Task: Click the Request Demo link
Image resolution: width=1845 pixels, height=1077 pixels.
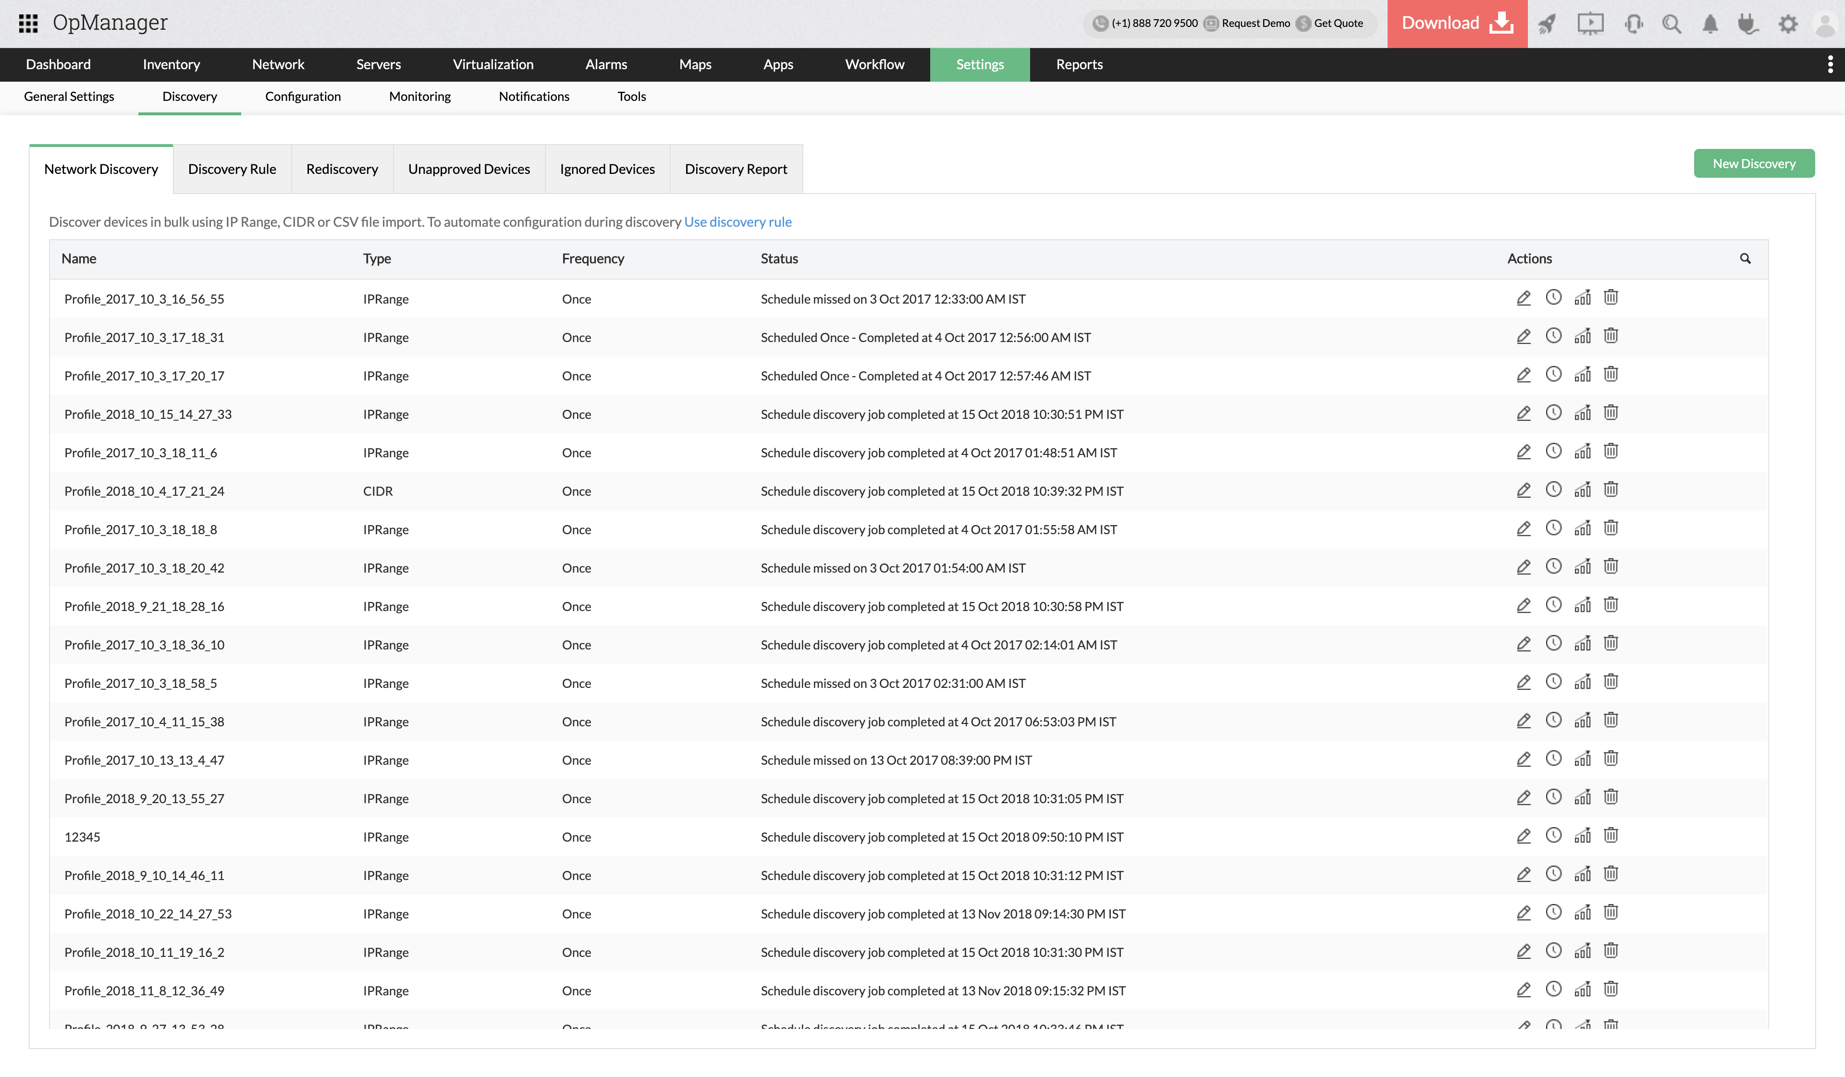Action: pos(1255,24)
